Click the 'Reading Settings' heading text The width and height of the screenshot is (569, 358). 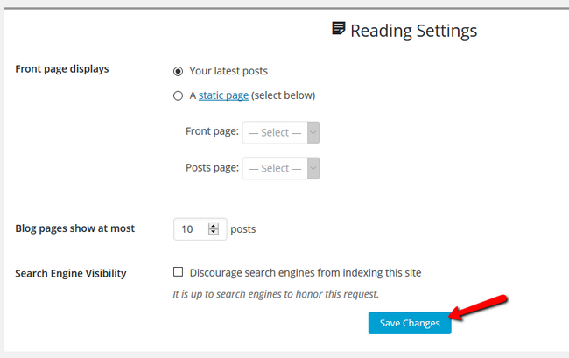(x=413, y=31)
